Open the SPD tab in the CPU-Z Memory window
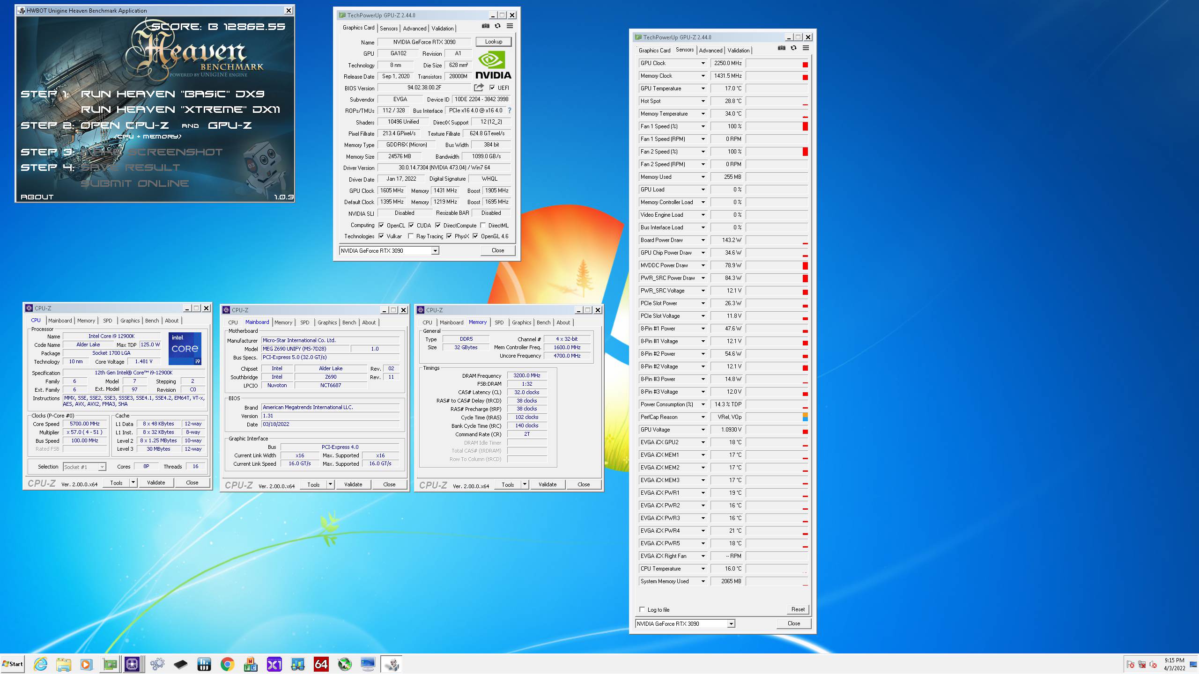This screenshot has width=1199, height=674. (499, 322)
